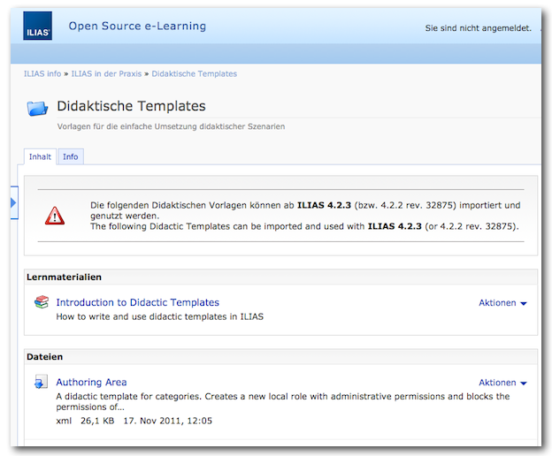Screen dimensions: 552x456
Task: Select the Inhalt tab
Action: pos(40,156)
